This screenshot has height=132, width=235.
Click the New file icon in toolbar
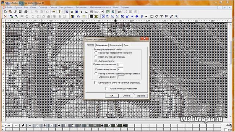6,12
